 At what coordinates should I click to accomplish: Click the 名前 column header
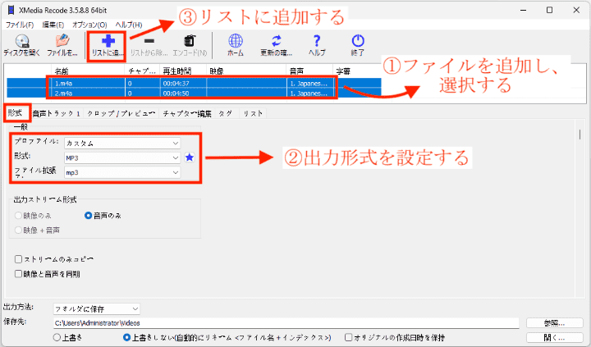click(x=88, y=71)
